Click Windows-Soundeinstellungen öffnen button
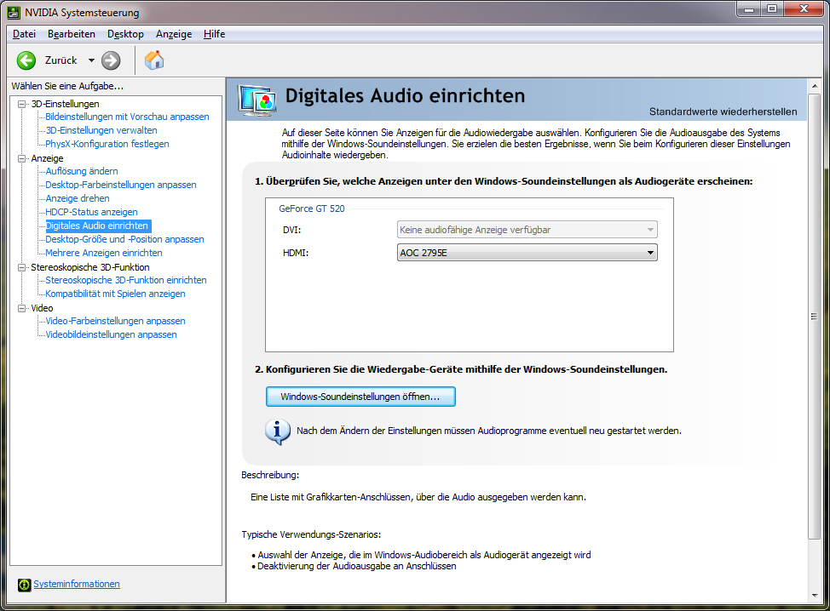 click(360, 397)
